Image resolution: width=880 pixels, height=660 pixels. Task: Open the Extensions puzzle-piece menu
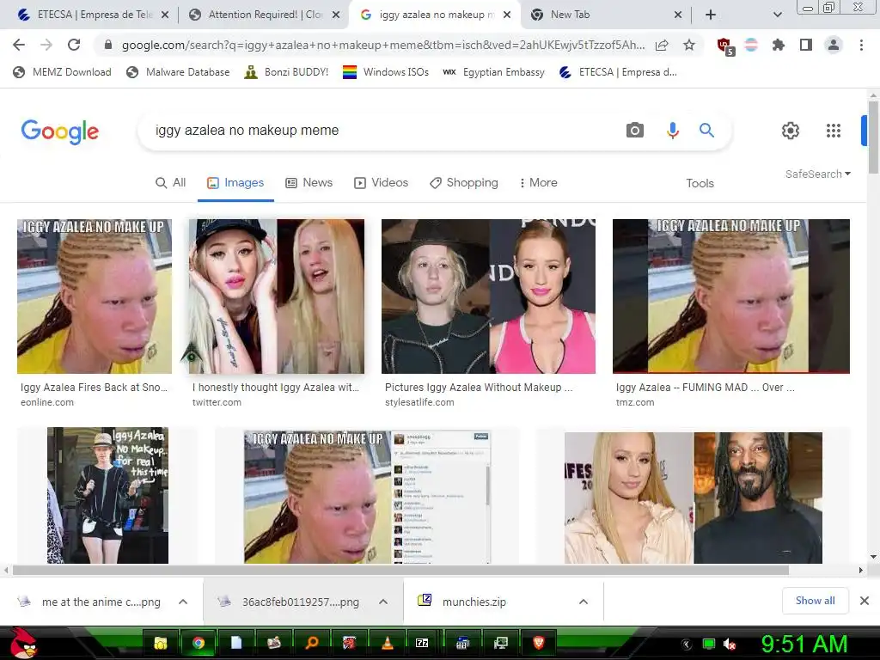coord(779,45)
